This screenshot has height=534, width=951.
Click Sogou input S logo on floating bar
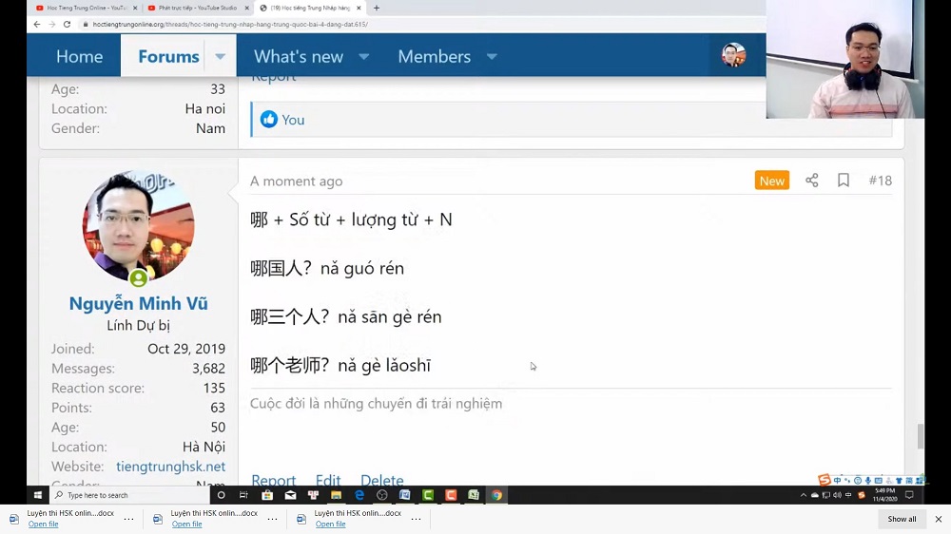(x=825, y=480)
